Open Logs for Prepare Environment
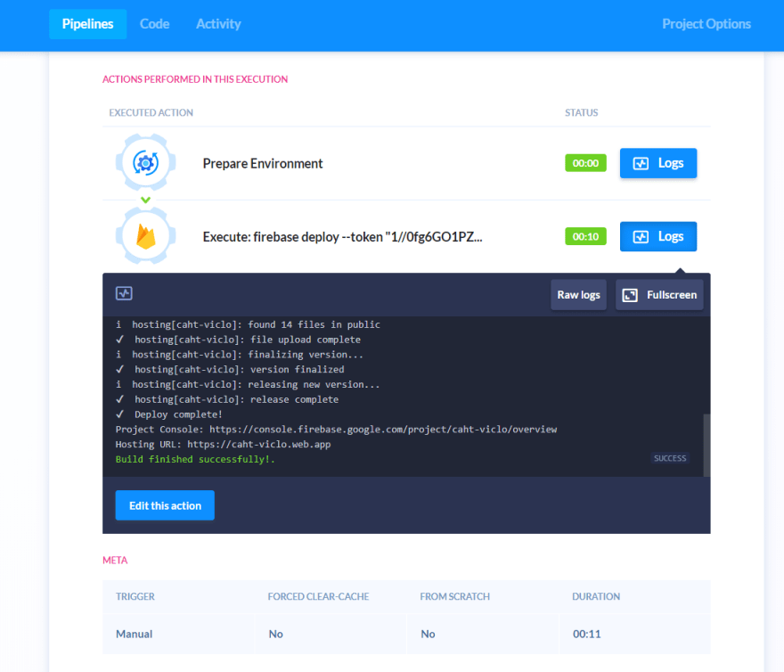The image size is (784, 672). (658, 163)
